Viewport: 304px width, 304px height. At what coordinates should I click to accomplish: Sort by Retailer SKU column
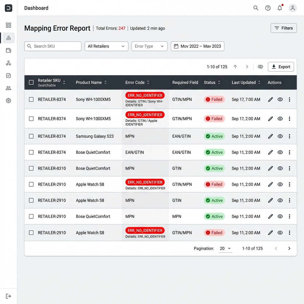pyautogui.click(x=64, y=83)
